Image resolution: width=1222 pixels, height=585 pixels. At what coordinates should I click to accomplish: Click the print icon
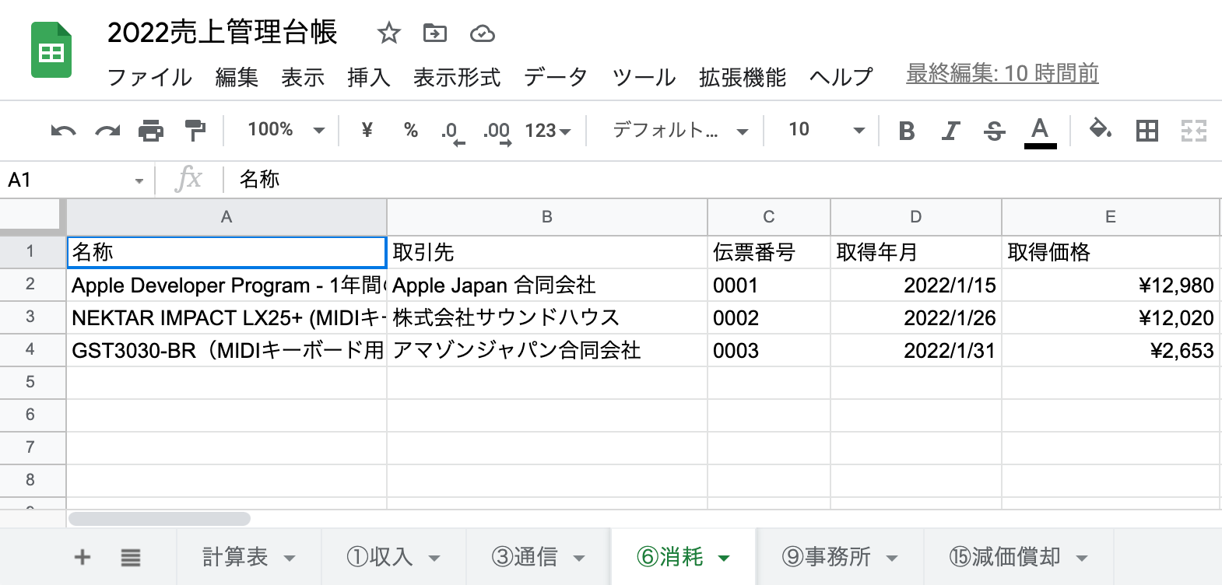pyautogui.click(x=151, y=131)
